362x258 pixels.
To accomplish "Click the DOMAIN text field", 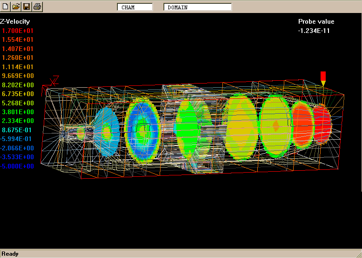I will click(197, 7).
